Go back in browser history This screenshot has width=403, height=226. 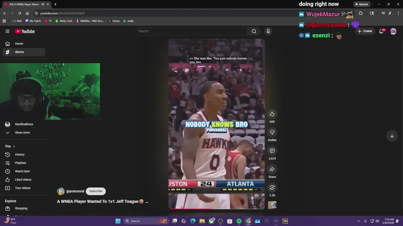[4, 13]
